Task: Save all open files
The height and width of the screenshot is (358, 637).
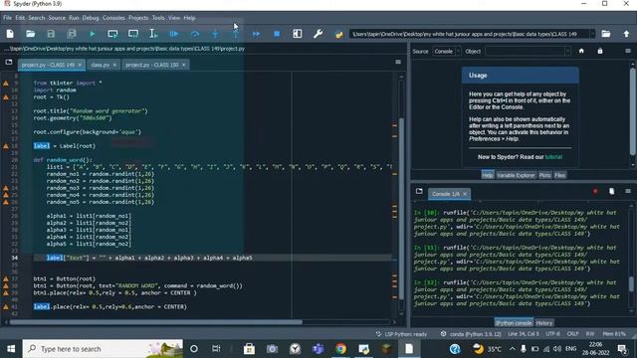Action: pos(72,34)
